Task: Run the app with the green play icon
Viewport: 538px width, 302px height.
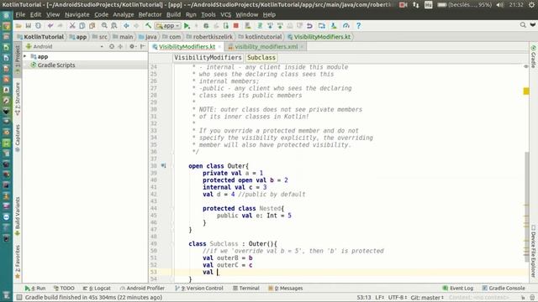Action: pos(187,26)
